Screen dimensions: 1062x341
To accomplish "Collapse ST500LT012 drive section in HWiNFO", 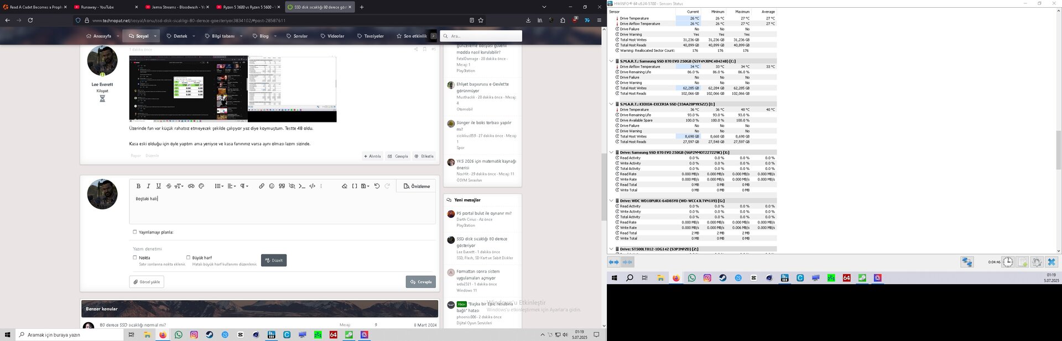I will click(x=611, y=249).
